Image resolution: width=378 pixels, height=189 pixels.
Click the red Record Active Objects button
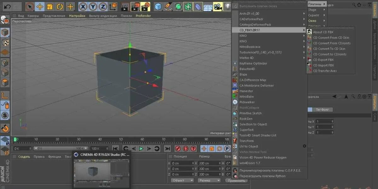tap(178, 149)
